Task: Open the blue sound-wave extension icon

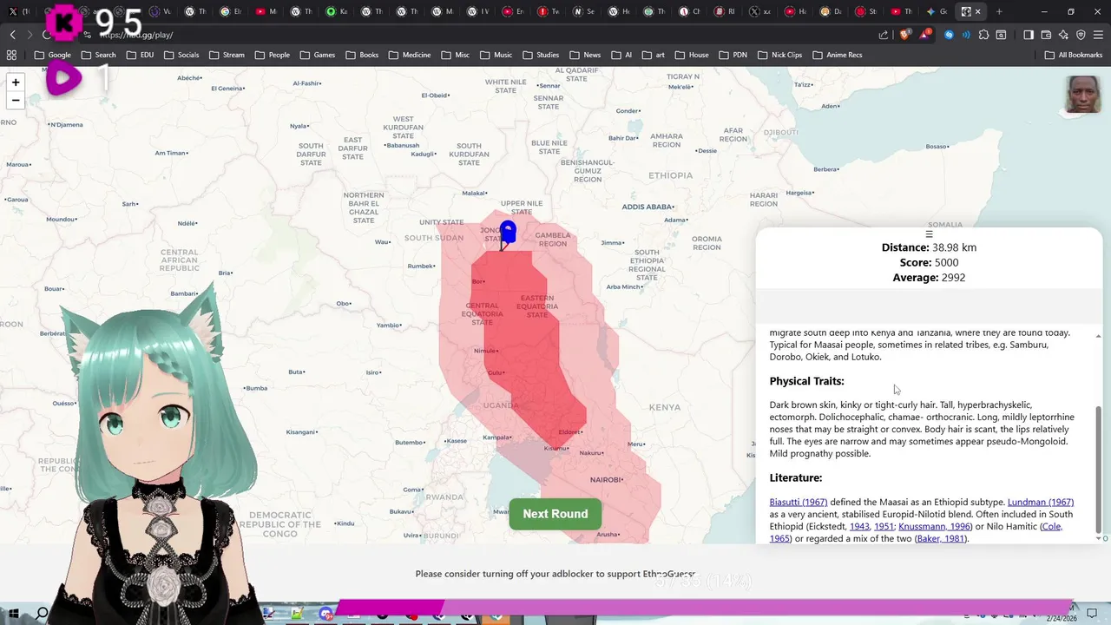Action: click(966, 35)
